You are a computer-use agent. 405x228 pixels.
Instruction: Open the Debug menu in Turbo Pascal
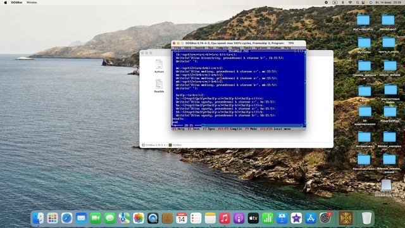tap(235, 48)
